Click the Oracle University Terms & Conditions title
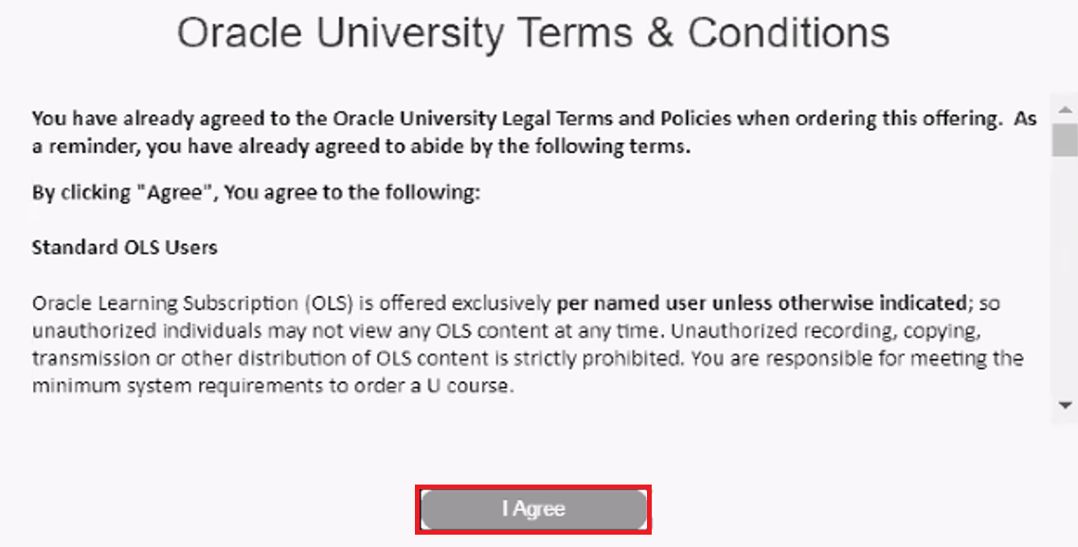The height and width of the screenshot is (547, 1078). pos(533,33)
